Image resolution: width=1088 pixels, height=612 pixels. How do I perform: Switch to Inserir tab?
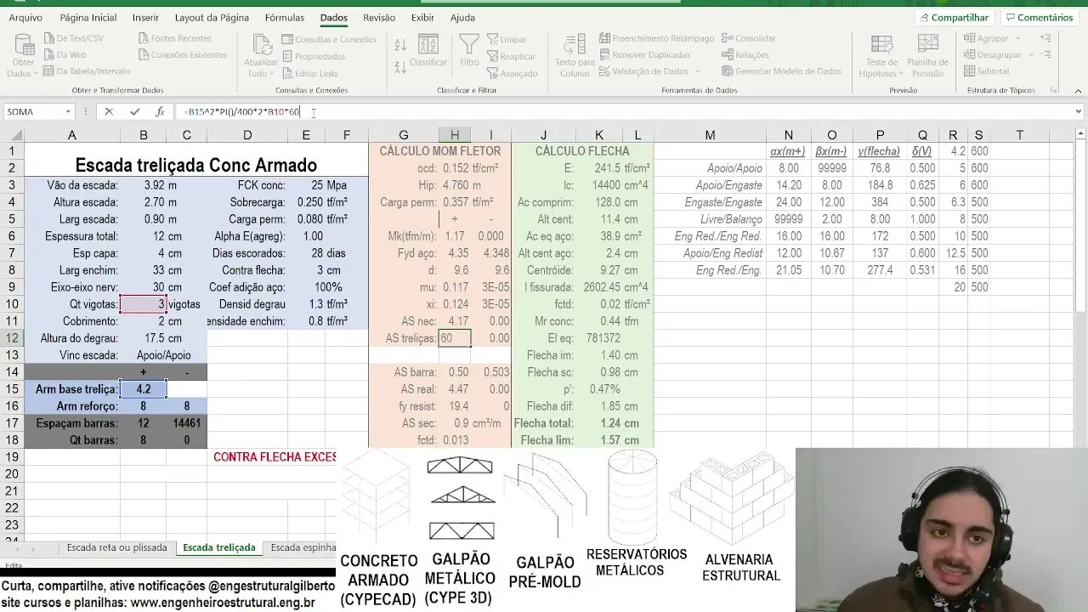click(x=145, y=18)
